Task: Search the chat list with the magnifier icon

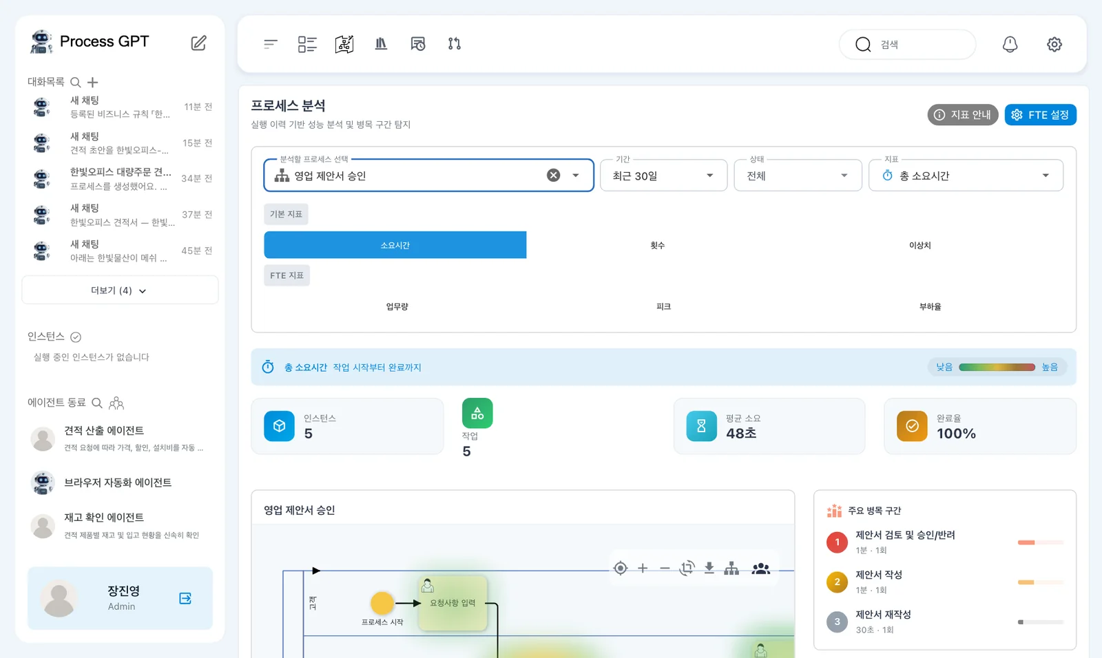Action: 76,83
